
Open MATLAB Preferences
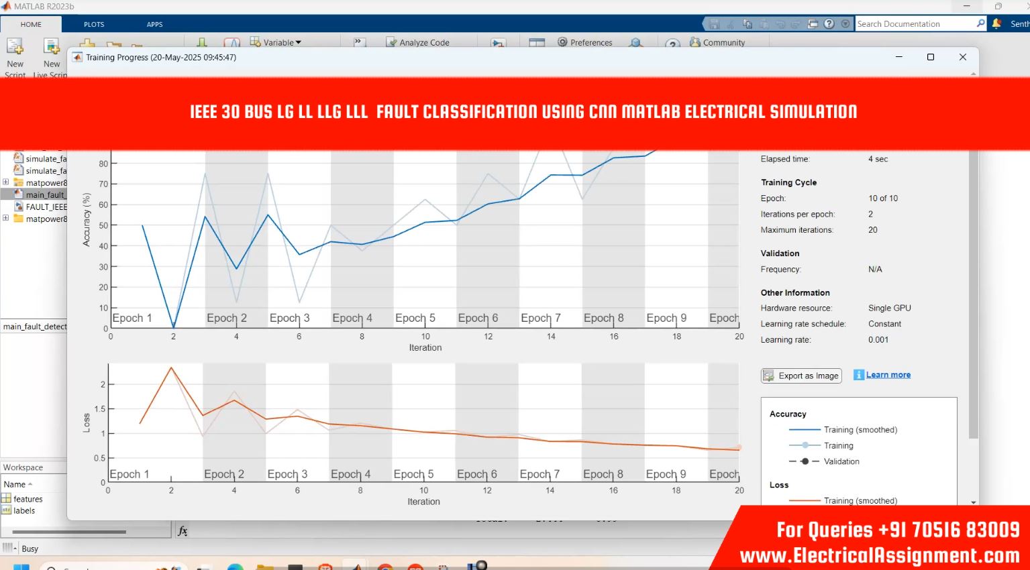(x=584, y=42)
